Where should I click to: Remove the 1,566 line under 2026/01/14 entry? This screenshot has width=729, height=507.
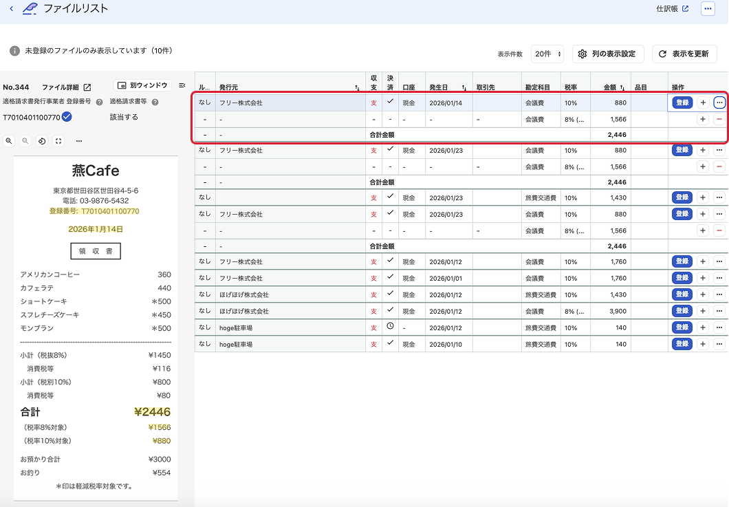click(x=719, y=119)
